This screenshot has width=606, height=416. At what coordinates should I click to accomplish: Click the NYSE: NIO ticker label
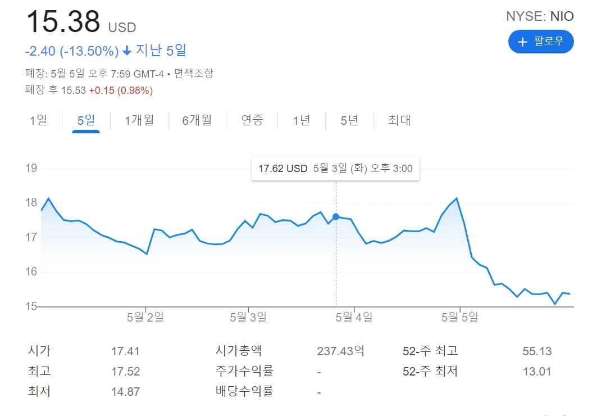(x=541, y=16)
